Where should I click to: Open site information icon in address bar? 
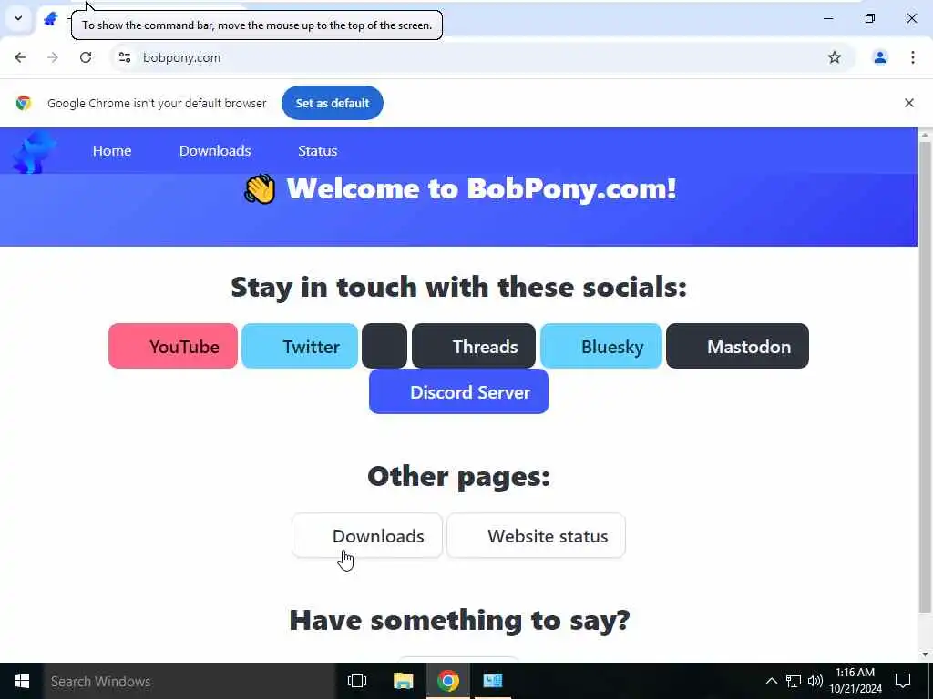124,57
